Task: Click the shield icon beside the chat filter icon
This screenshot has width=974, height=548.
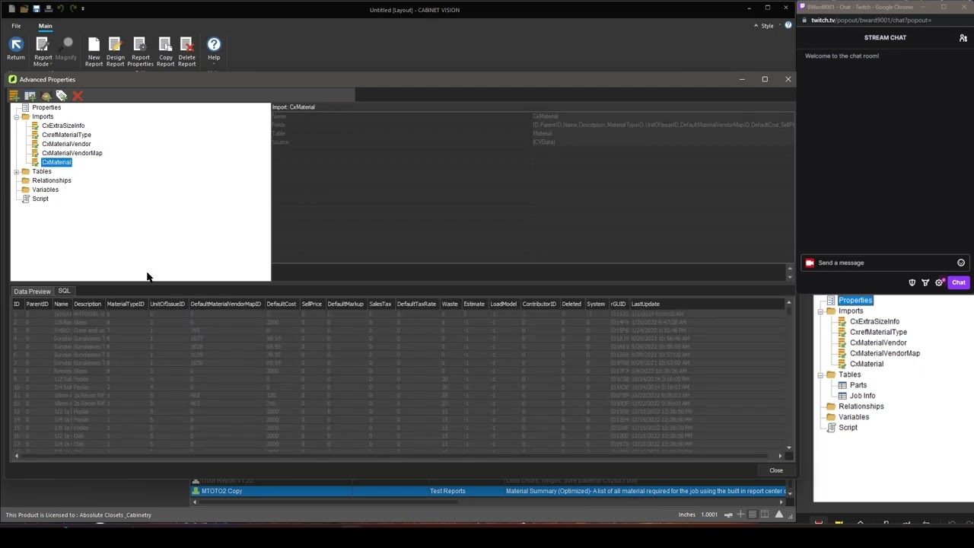Action: pos(912,282)
